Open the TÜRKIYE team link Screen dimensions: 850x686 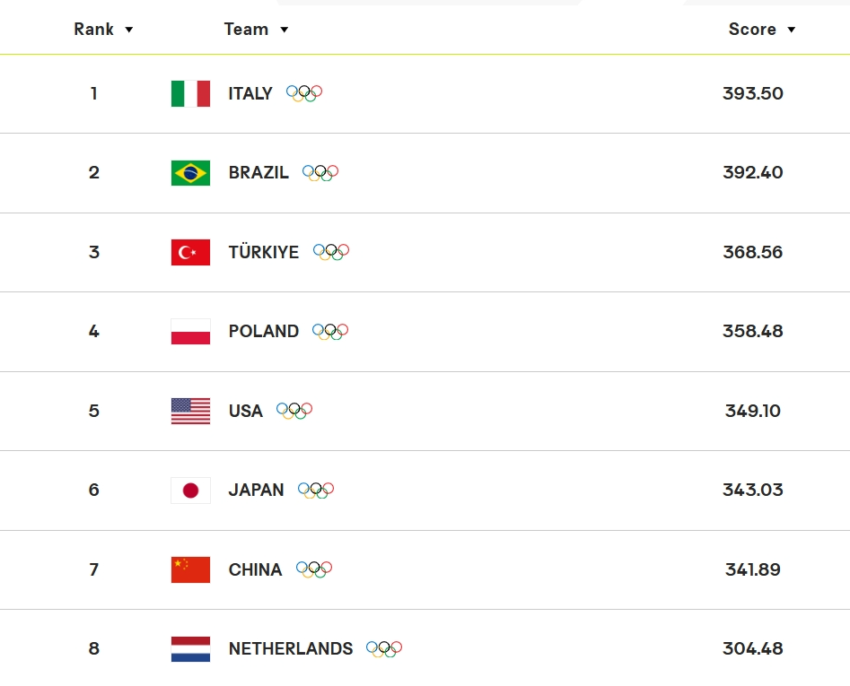click(264, 252)
